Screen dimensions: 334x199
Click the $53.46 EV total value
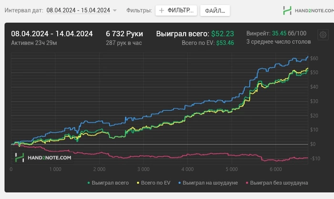pos(225,43)
